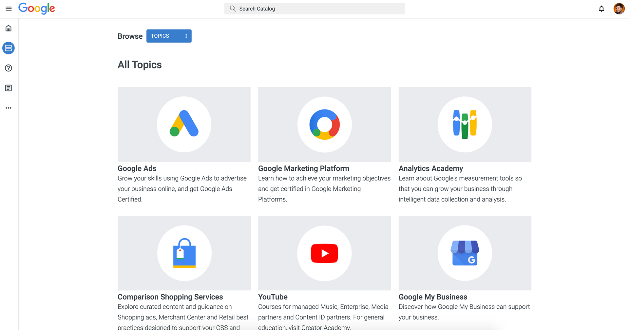Click the Google logo

pyautogui.click(x=37, y=9)
